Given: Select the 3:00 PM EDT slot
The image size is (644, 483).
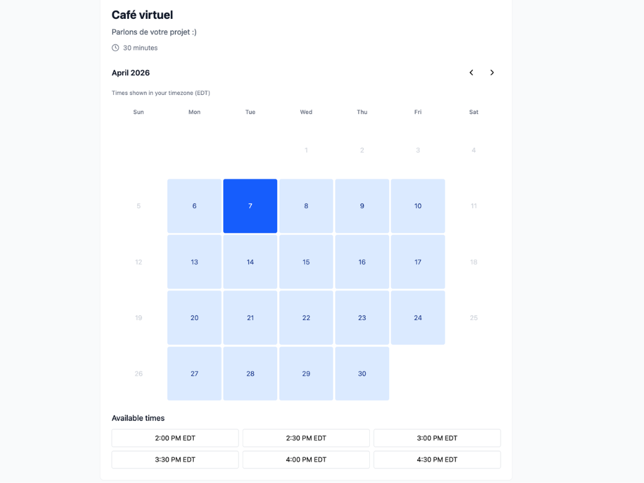Looking at the screenshot, I should 436,438.
